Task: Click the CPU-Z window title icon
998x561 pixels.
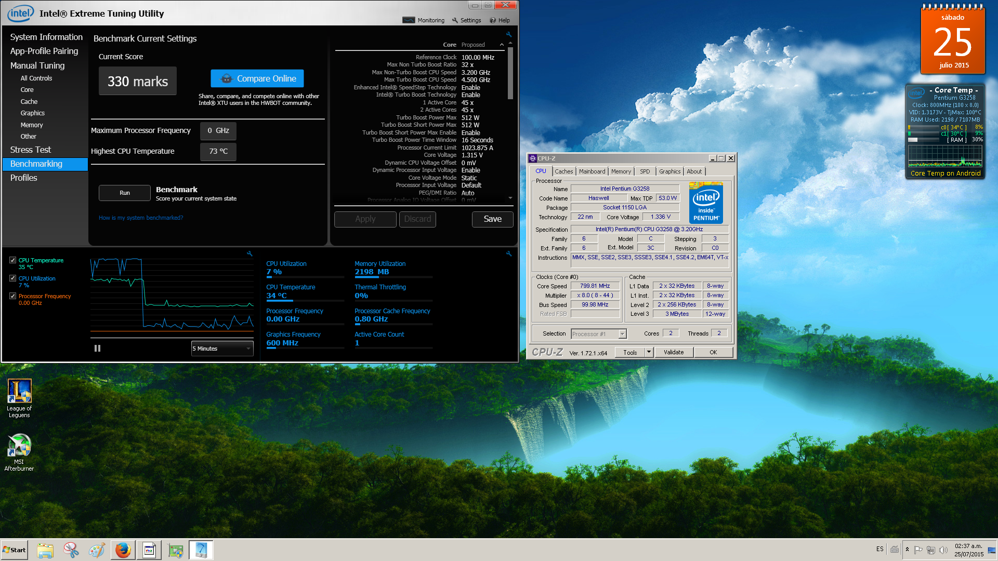Action: [533, 158]
